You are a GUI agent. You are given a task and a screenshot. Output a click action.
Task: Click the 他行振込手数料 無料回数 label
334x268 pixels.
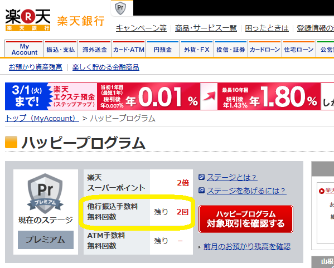pyautogui.click(x=113, y=212)
